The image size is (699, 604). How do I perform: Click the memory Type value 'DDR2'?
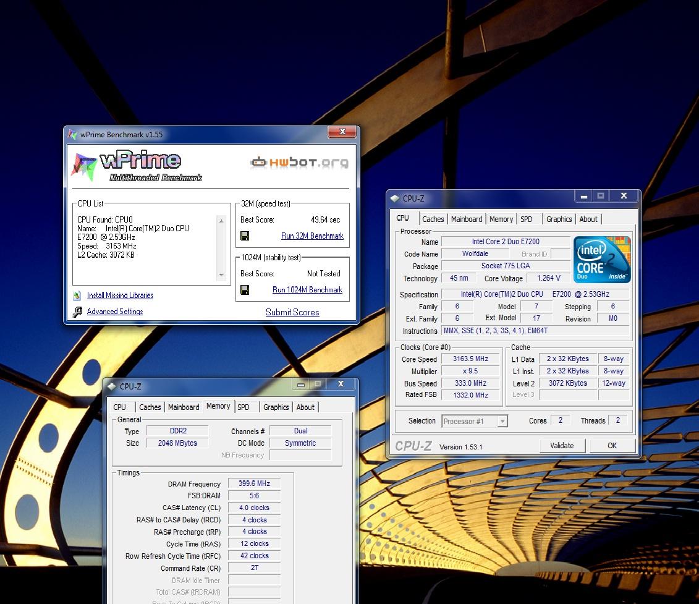coord(178,431)
